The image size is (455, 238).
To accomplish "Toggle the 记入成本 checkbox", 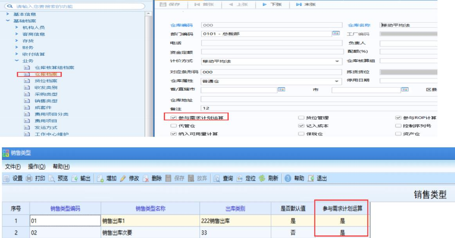I will pos(301,126).
